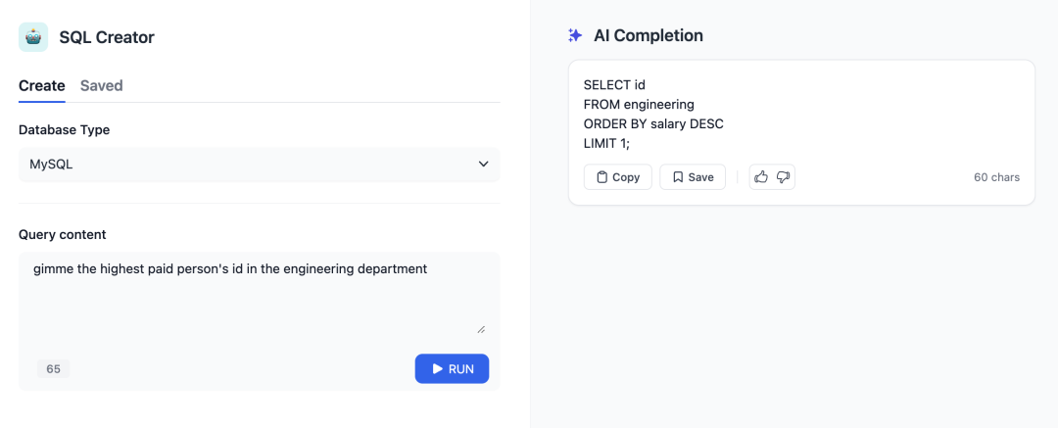Click the bookmark icon on Save
1058x428 pixels.
[x=678, y=177]
